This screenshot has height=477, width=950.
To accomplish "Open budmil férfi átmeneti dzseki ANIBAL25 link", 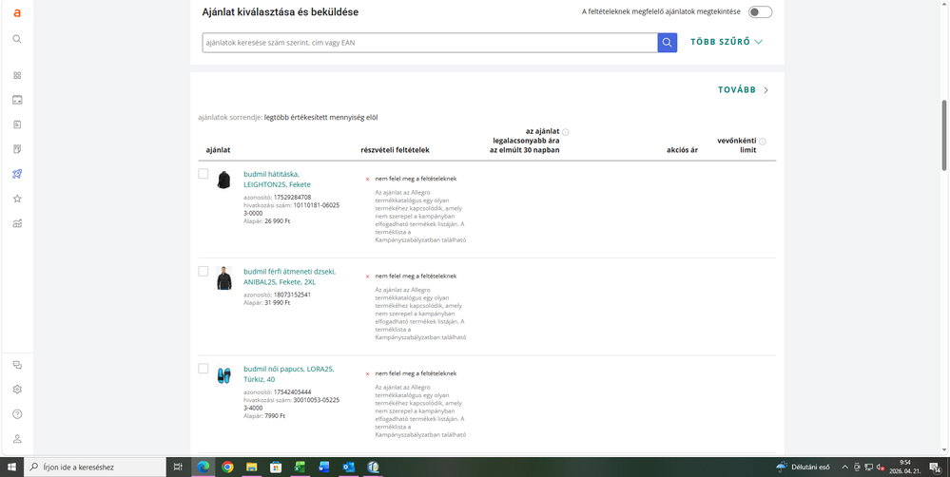I will tap(290, 277).
